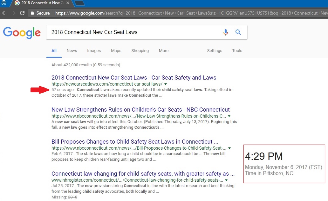Viewport: 328px width, 201px height.
Task: Click the 'Missing: 2018' text
Action: point(64,197)
